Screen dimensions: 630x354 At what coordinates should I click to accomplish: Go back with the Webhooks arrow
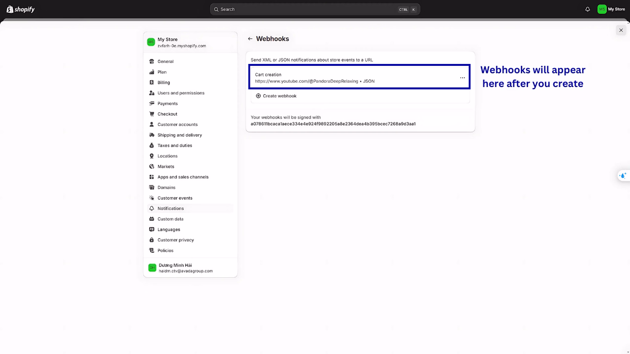click(250, 39)
